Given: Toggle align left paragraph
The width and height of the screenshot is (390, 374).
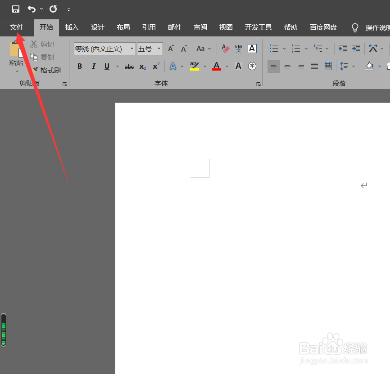Looking at the screenshot, I should pos(274,66).
